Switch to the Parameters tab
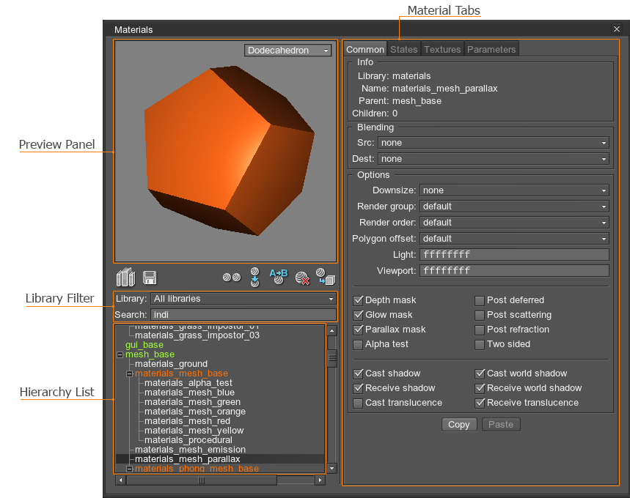 tap(491, 49)
